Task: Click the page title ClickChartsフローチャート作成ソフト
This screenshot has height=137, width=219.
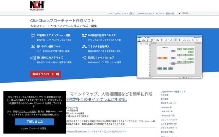Action: (62, 21)
